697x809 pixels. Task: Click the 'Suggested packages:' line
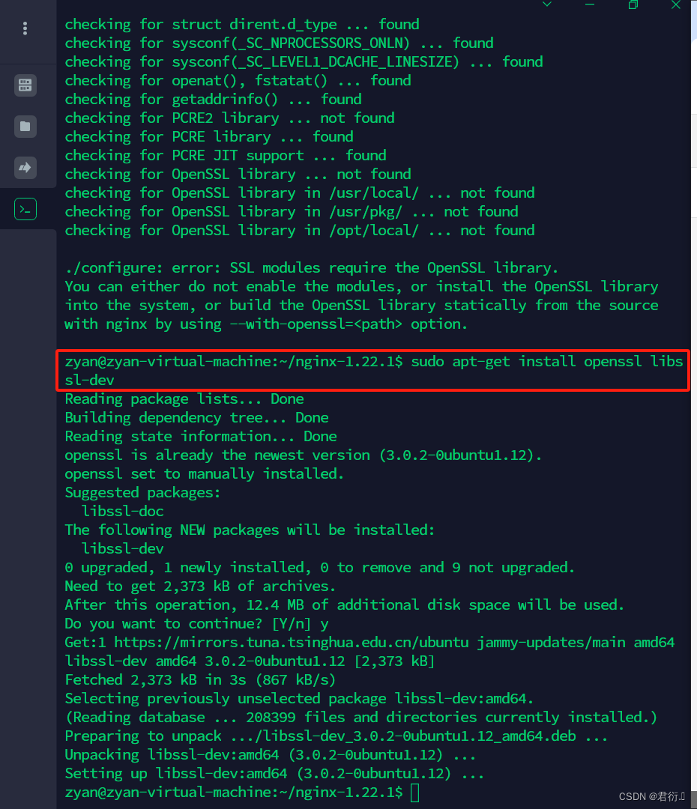click(x=142, y=492)
